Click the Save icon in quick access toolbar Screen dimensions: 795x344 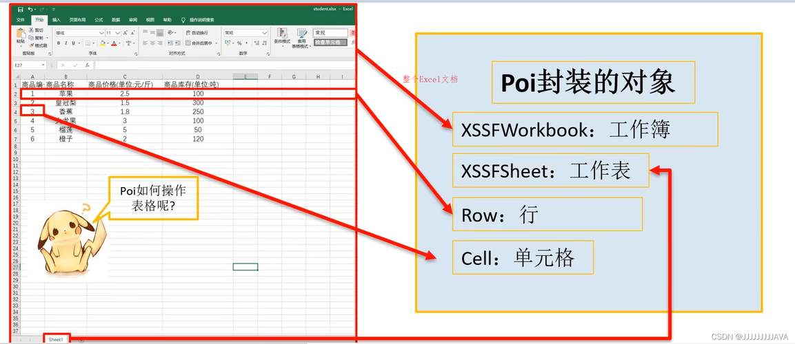coord(20,9)
